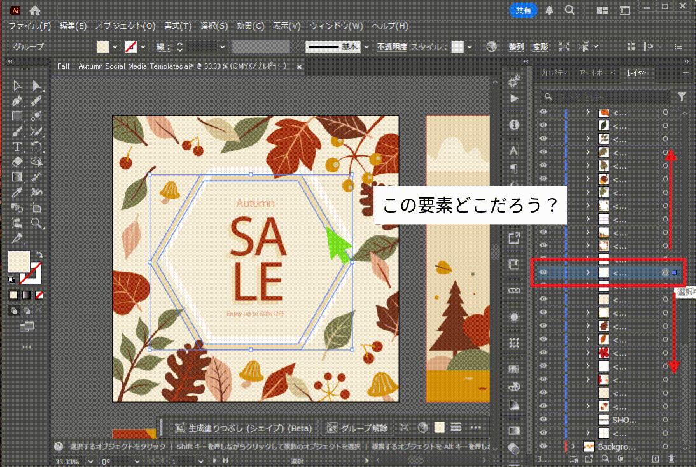The width and height of the screenshot is (696, 467).
Task: Open search via magnifier in title bar
Action: pyautogui.click(x=569, y=10)
